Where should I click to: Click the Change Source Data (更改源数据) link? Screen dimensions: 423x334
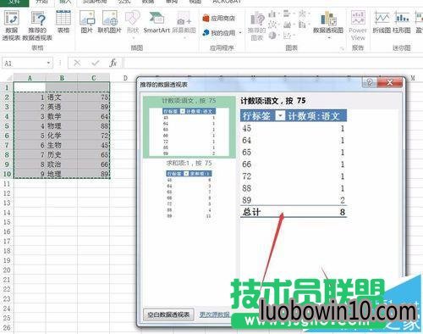coord(214,315)
